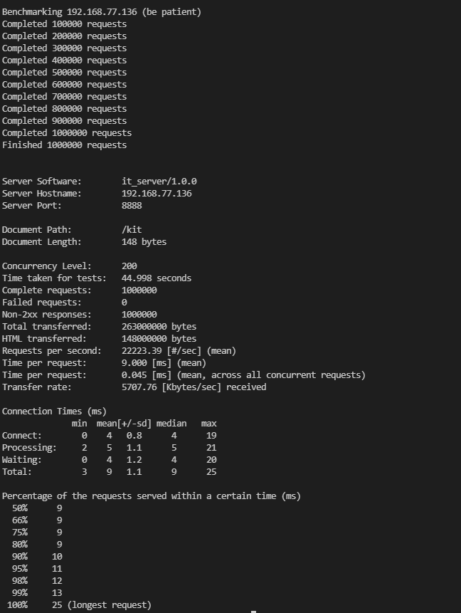
Task: Click the Waiting row label
Action: pyautogui.click(x=22, y=460)
